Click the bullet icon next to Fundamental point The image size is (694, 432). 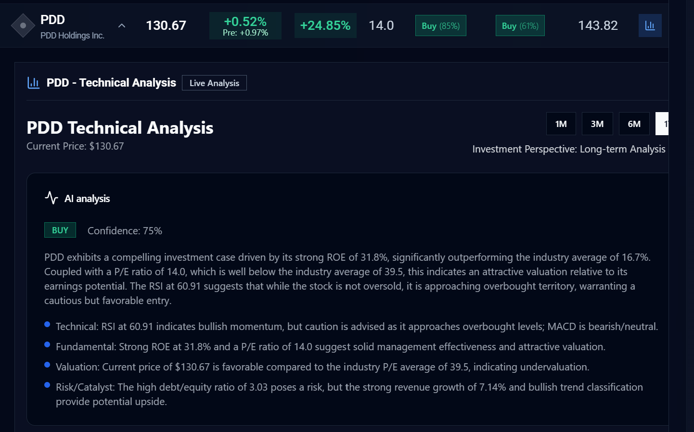coord(47,343)
